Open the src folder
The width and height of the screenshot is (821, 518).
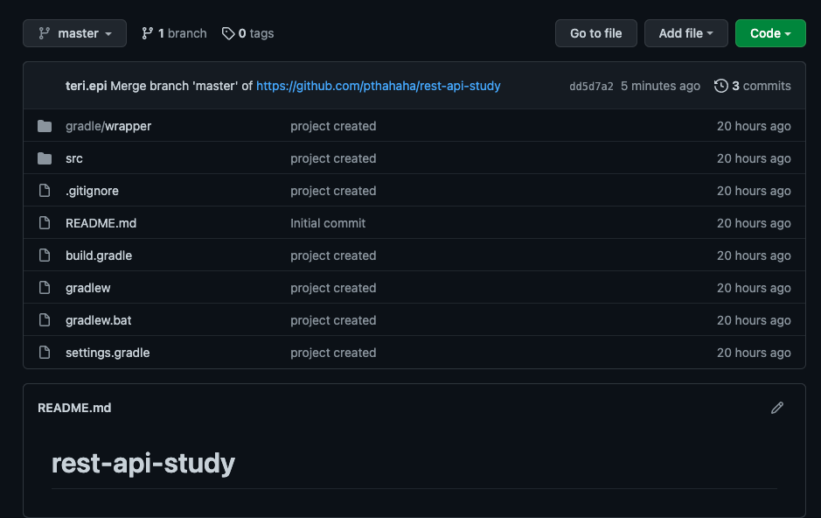(73, 158)
